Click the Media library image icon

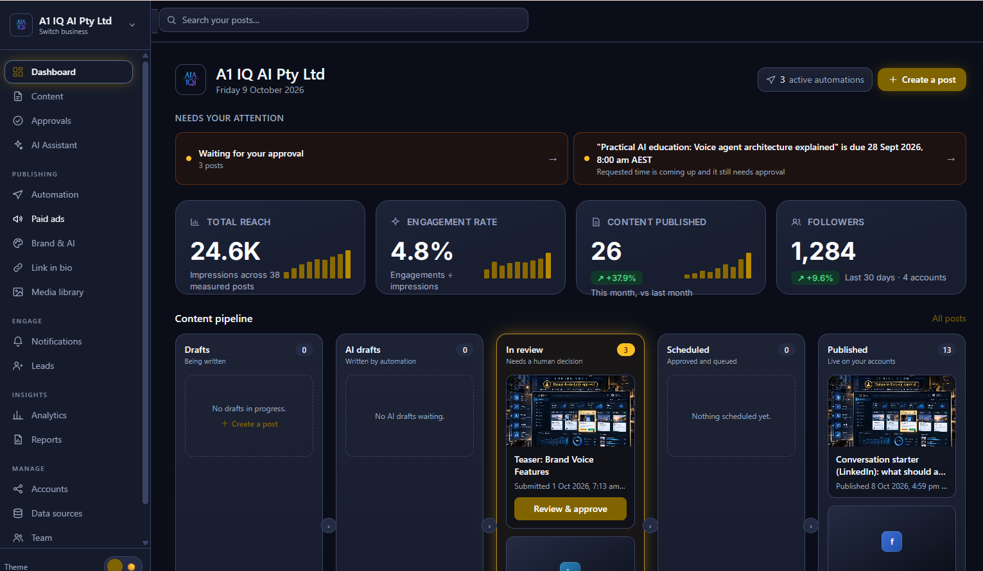tap(18, 292)
